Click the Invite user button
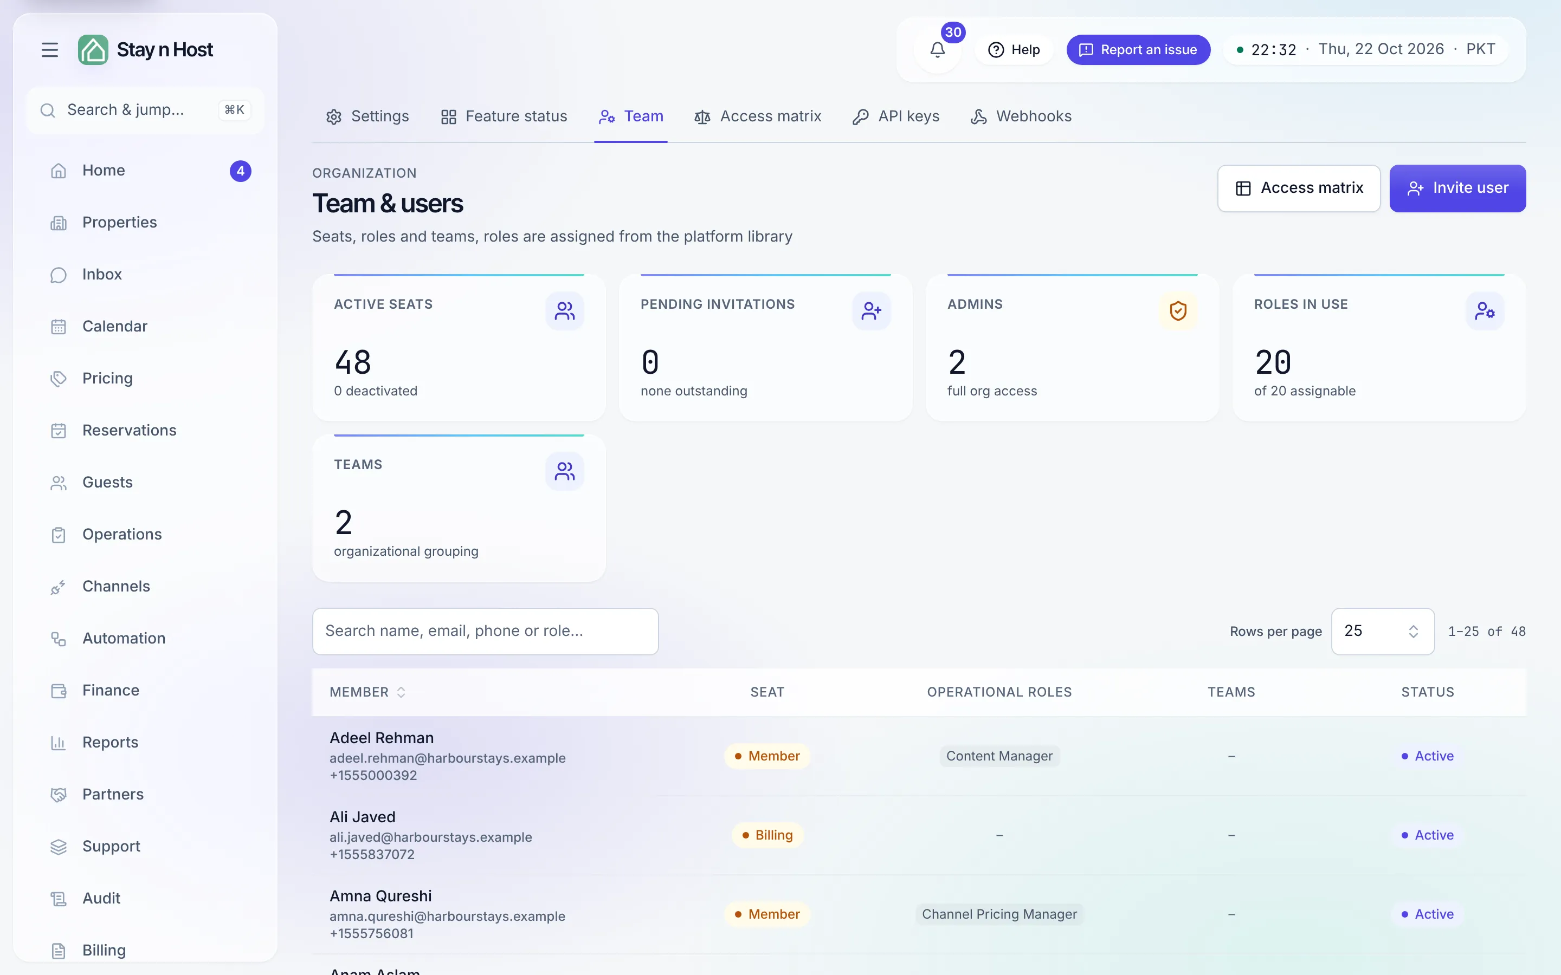This screenshot has height=975, width=1561. (x=1457, y=188)
